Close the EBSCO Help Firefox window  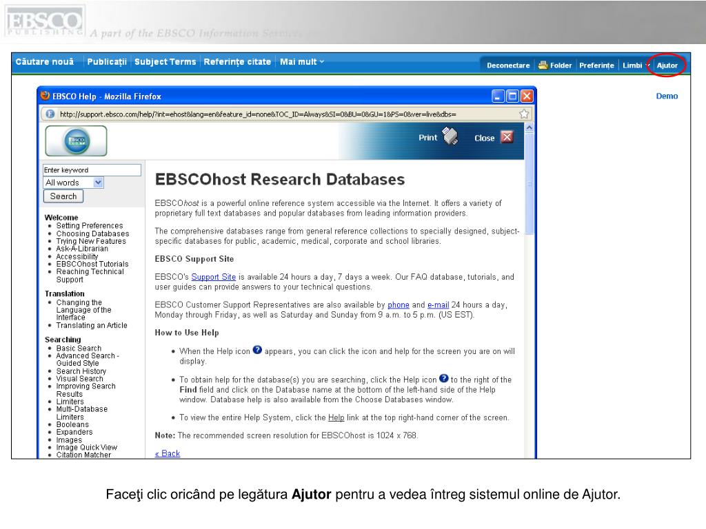pyautogui.click(x=527, y=96)
